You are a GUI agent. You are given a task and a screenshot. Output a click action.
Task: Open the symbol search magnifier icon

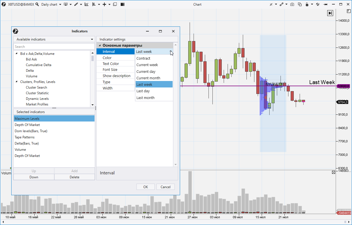(37, 4)
